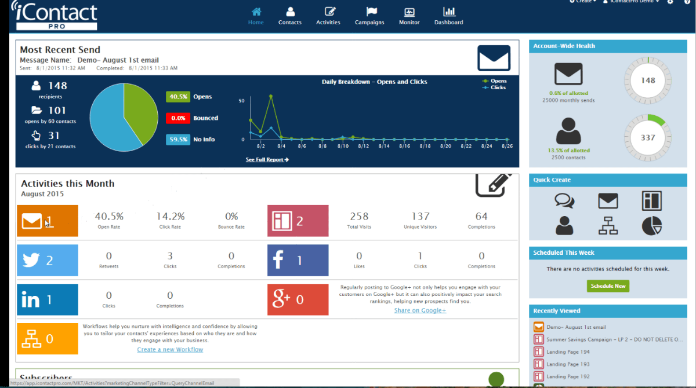Click the Twitter activity icon

point(47,260)
